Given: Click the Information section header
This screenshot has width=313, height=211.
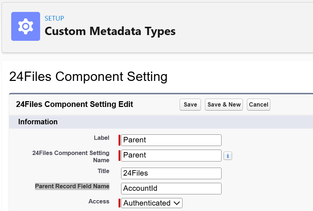Looking at the screenshot, I should pyautogui.click(x=38, y=122).
